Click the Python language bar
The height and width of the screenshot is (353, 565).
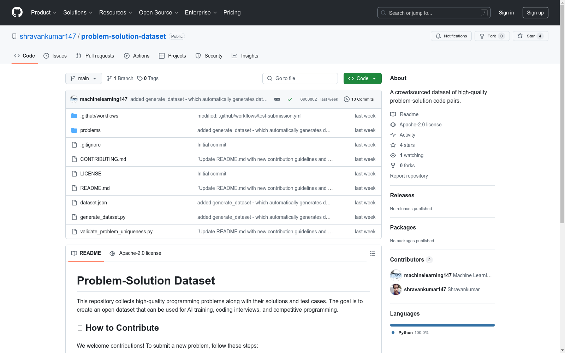[x=442, y=325]
